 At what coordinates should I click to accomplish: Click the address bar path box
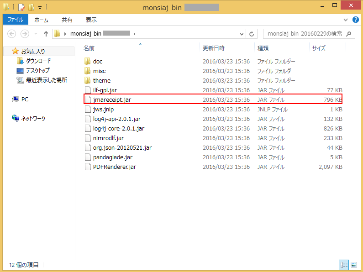pos(149,34)
